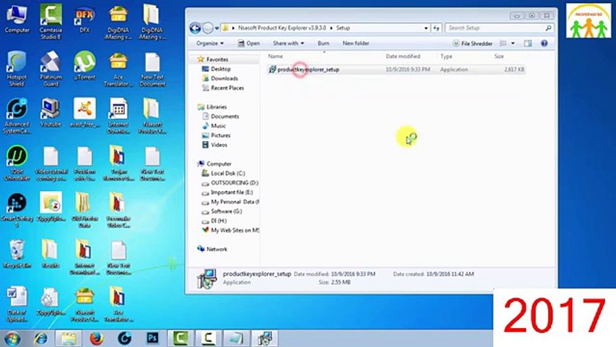Select the µTorrent desktop shortcut

(84, 65)
